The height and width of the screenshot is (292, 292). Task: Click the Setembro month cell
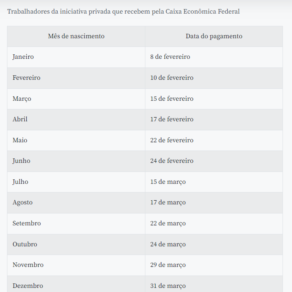coord(27,223)
